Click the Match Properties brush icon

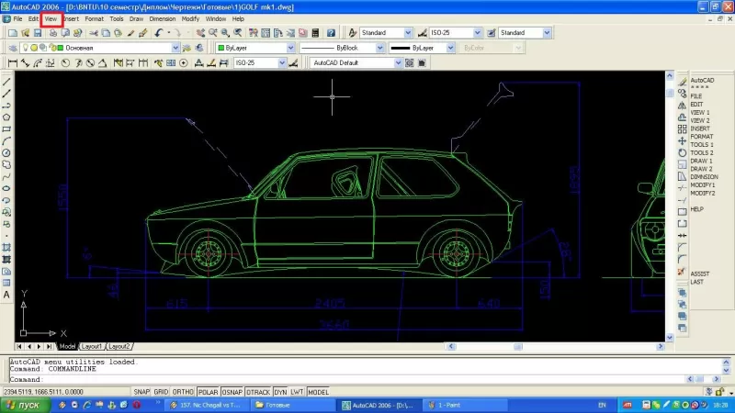click(x=130, y=32)
